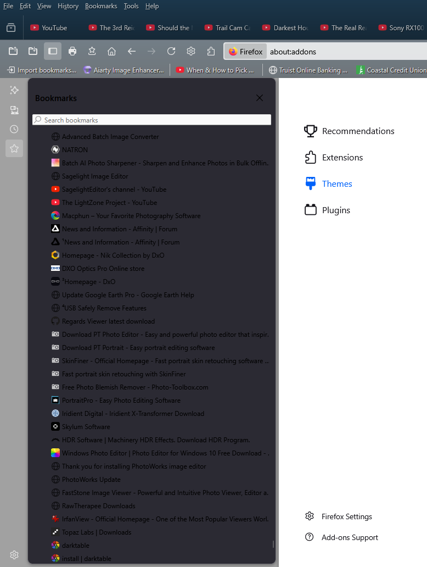Open 'Batch AI Photo Sharpener' bookmark

160,163
